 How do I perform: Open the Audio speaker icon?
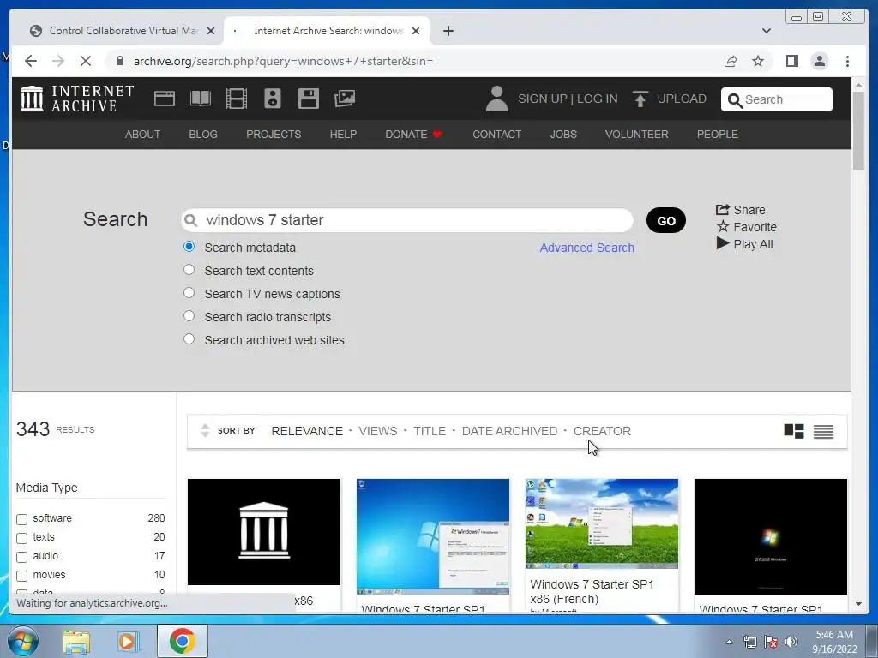point(273,99)
